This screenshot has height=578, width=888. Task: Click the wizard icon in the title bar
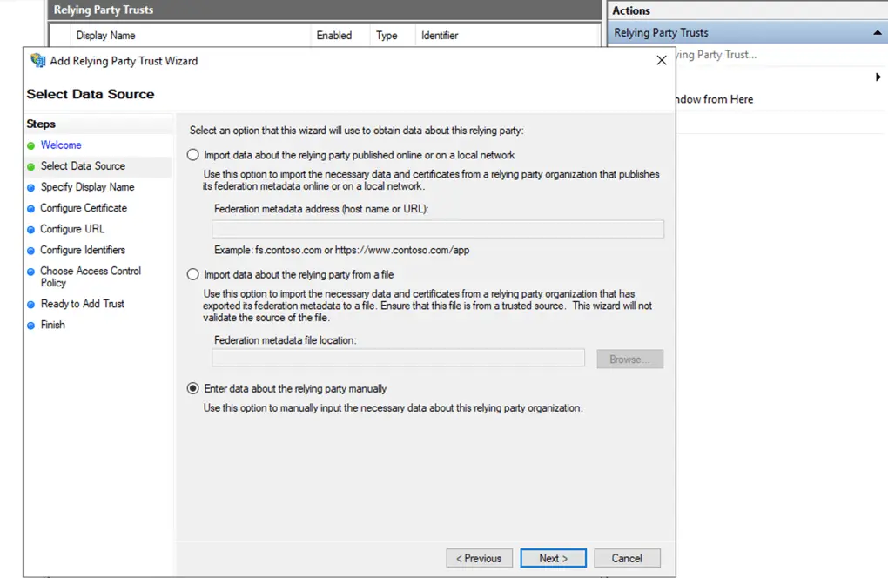pos(37,61)
